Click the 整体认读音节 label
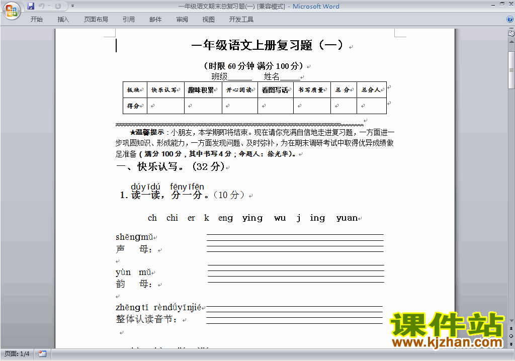515x361 pixels. point(146,319)
